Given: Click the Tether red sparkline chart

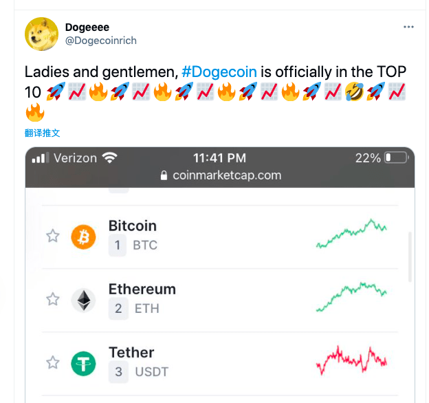Looking at the screenshot, I should (351, 360).
